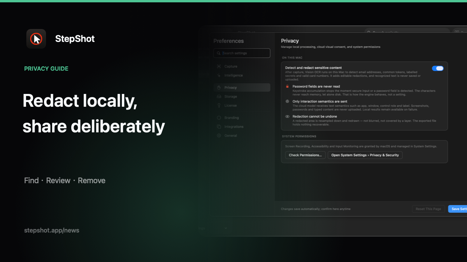The image size is (467, 262).
Task: Switch to the Privacy preferences tab
Action: [242, 87]
